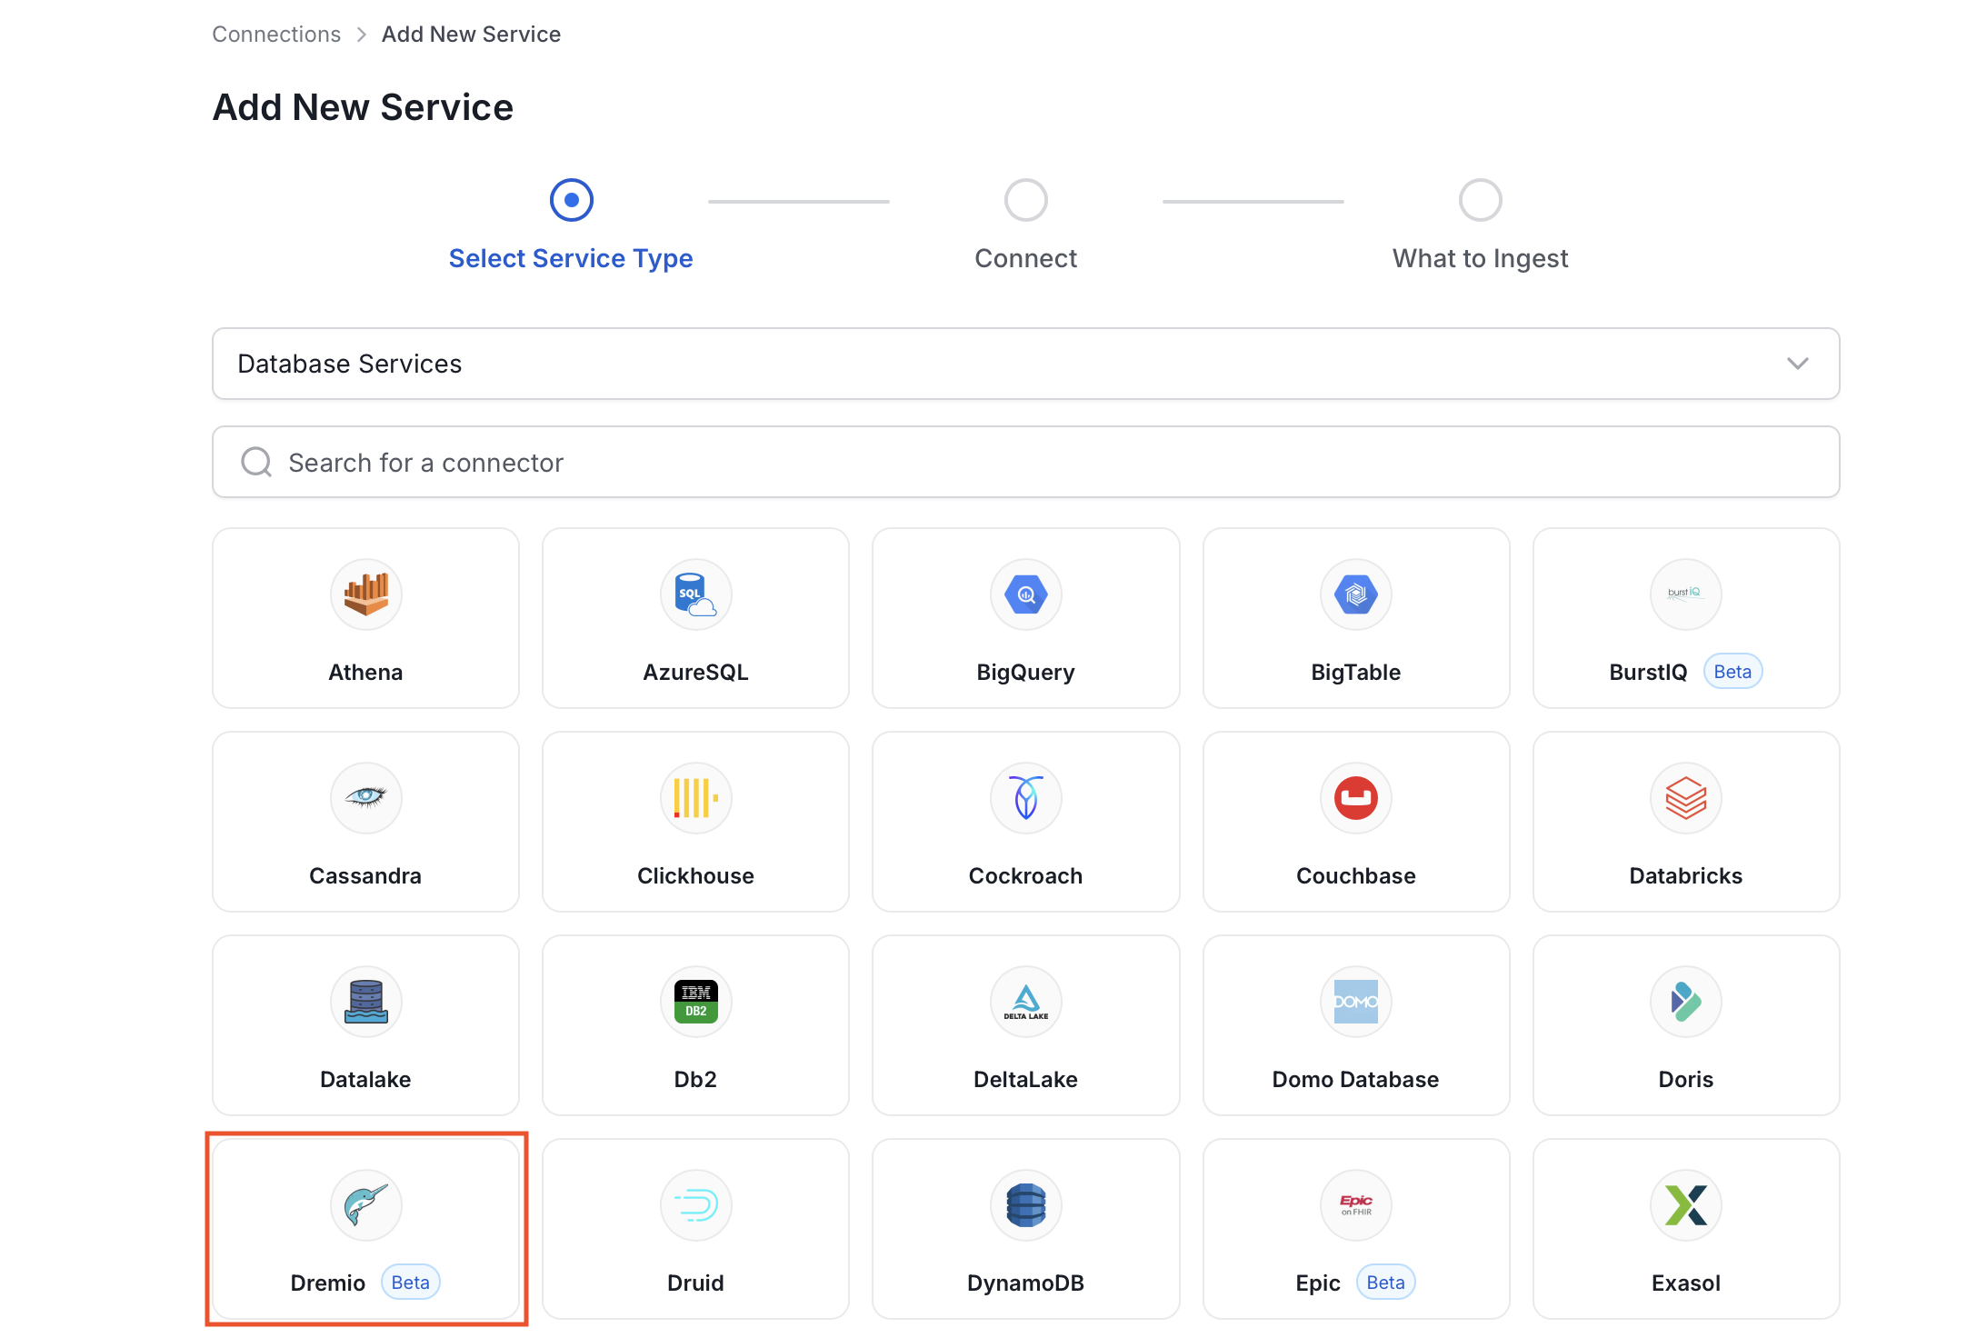Viewport: 1967px width, 1338px height.
Task: Choose the Druid connector icon
Action: pos(695,1205)
